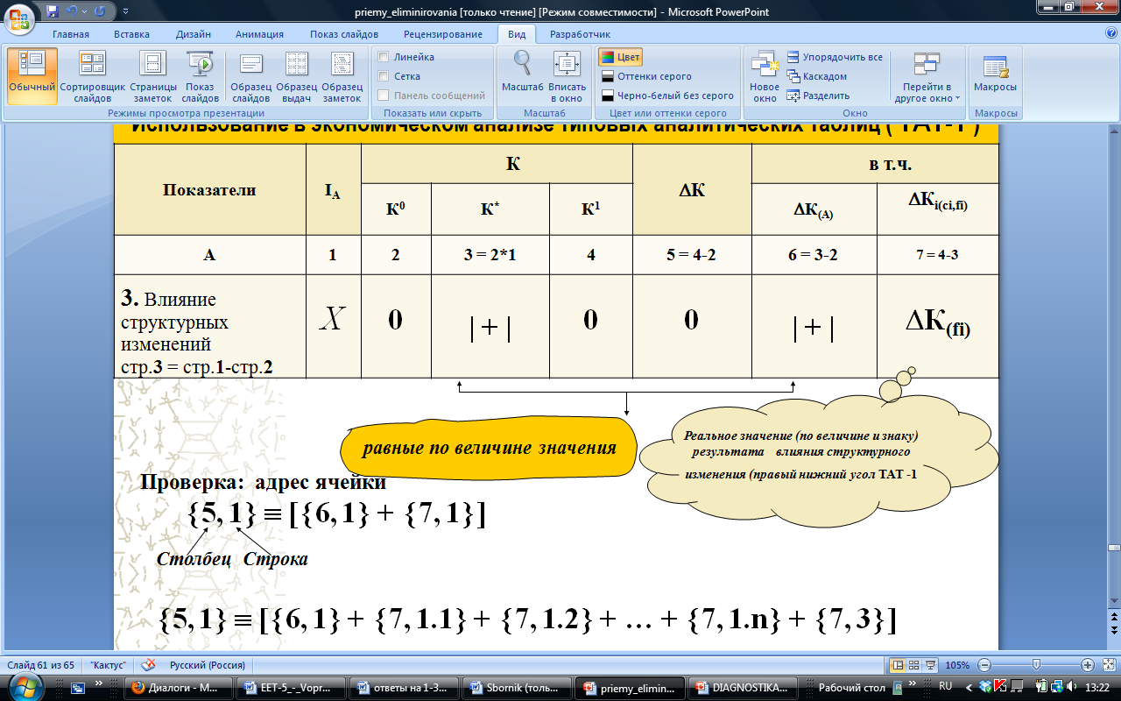Open the Главная ribbon tab
The height and width of the screenshot is (701, 1121).
pyautogui.click(x=70, y=34)
